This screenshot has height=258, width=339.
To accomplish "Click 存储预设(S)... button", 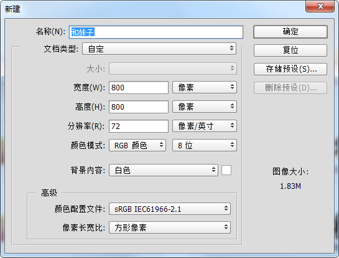I will click(x=290, y=69).
